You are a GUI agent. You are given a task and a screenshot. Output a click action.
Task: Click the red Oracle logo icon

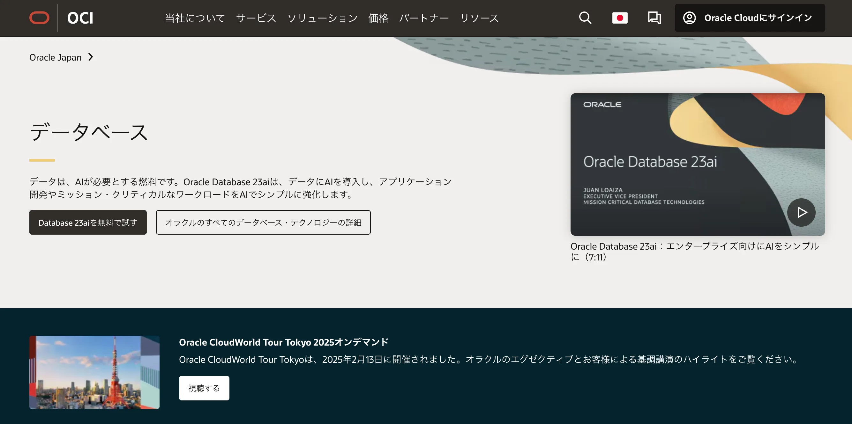tap(39, 18)
